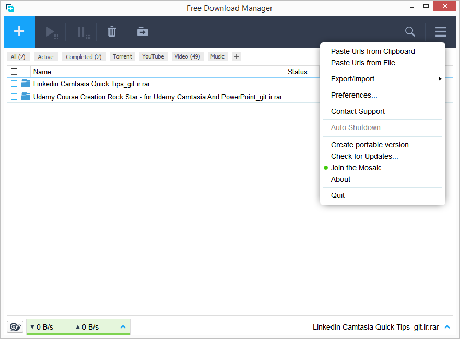Image resolution: width=460 pixels, height=339 pixels.
Task: Select the YouTube filter tab
Action: (x=153, y=56)
